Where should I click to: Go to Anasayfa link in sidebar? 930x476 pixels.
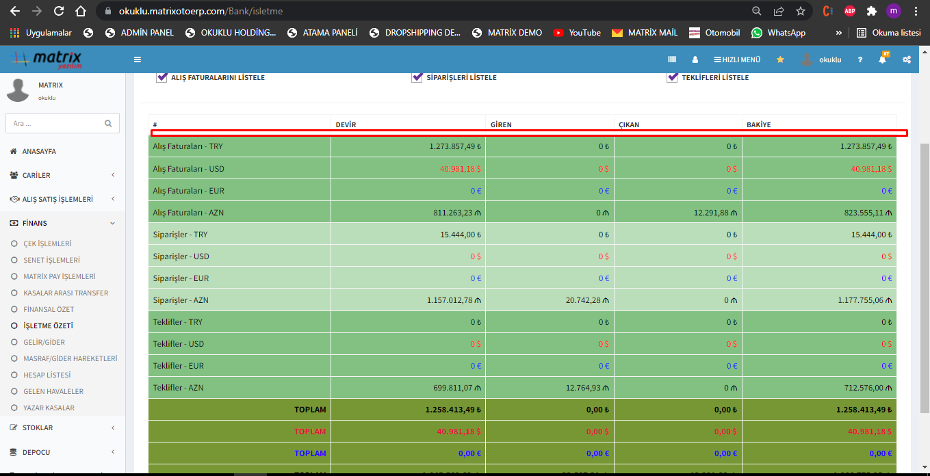39,151
